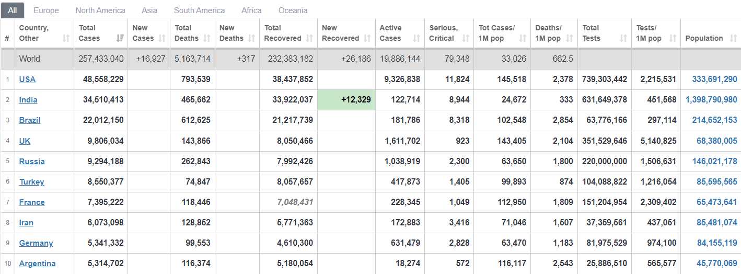Click India's green New Recovered cell

point(346,100)
